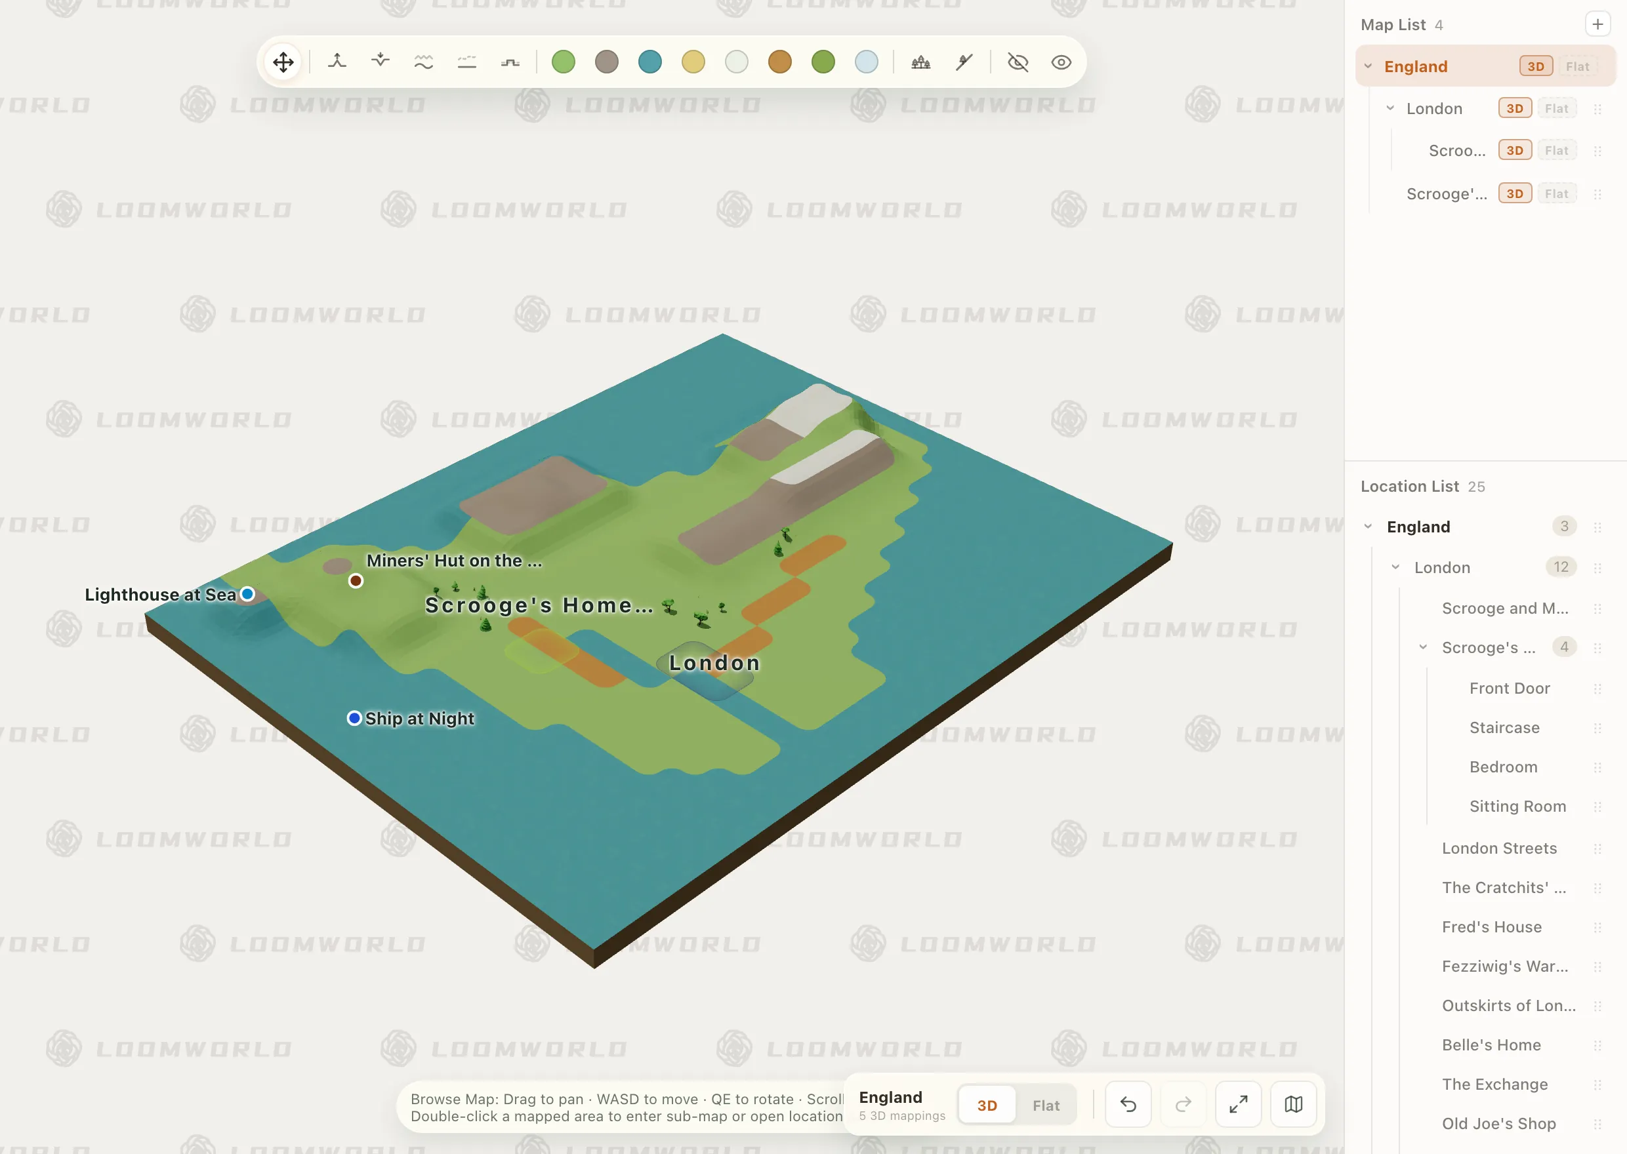Select the lower terrain tool
1627x1154 pixels.
pos(381,62)
